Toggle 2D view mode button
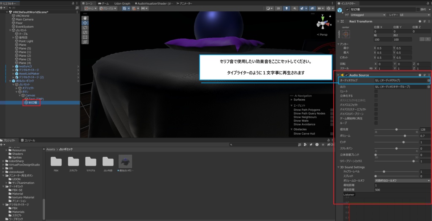This screenshot has width=432, height=221. 278,8
